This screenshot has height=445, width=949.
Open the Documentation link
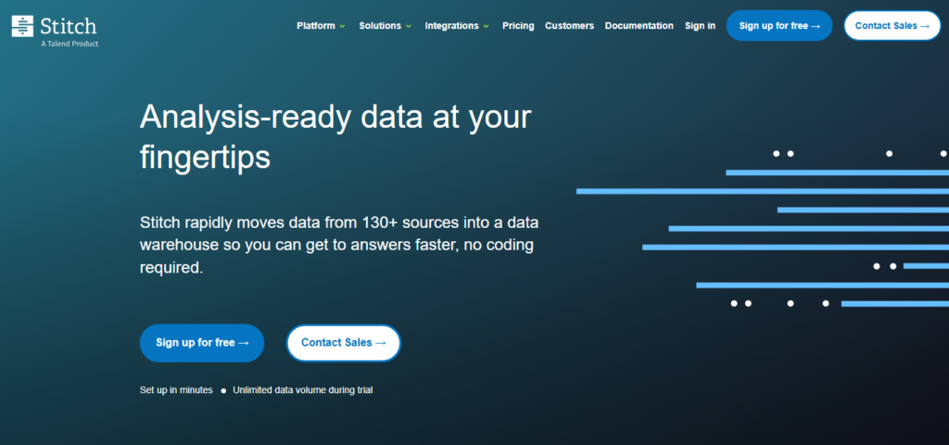point(639,26)
